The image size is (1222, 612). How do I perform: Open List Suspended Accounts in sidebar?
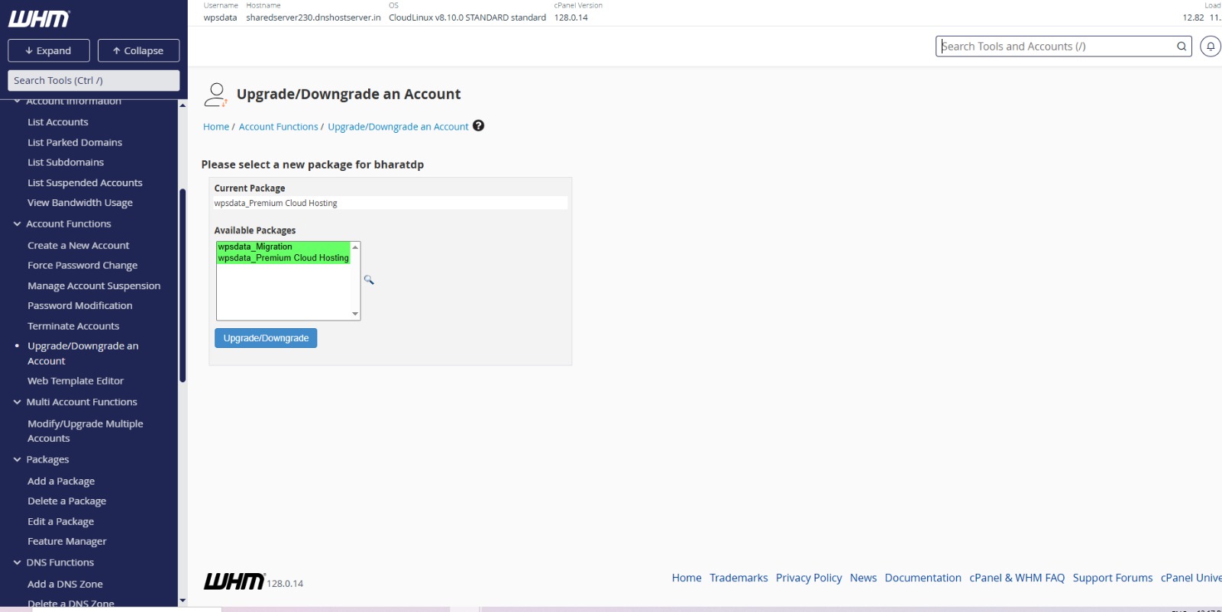(85, 183)
